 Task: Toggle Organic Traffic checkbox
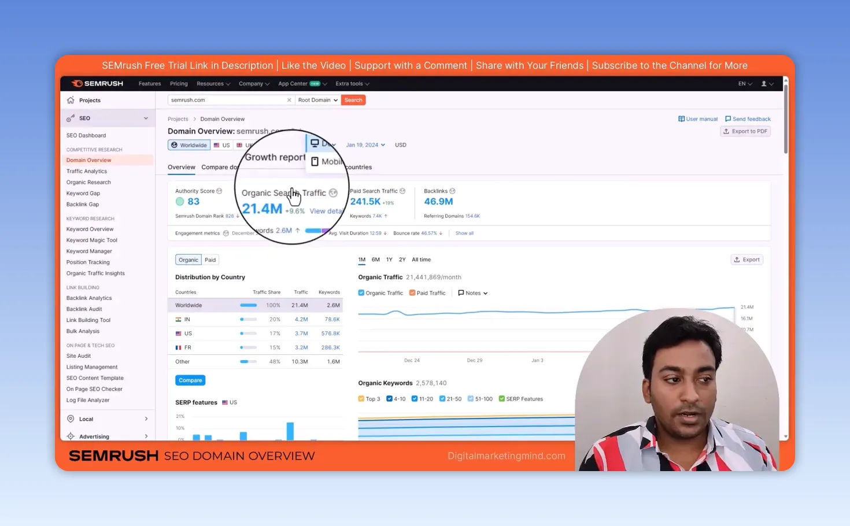361,293
